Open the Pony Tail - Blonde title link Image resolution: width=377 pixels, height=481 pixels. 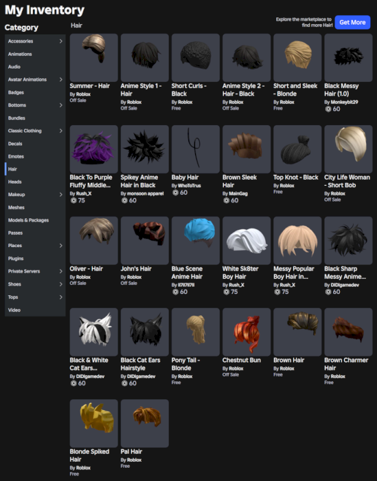point(185,364)
